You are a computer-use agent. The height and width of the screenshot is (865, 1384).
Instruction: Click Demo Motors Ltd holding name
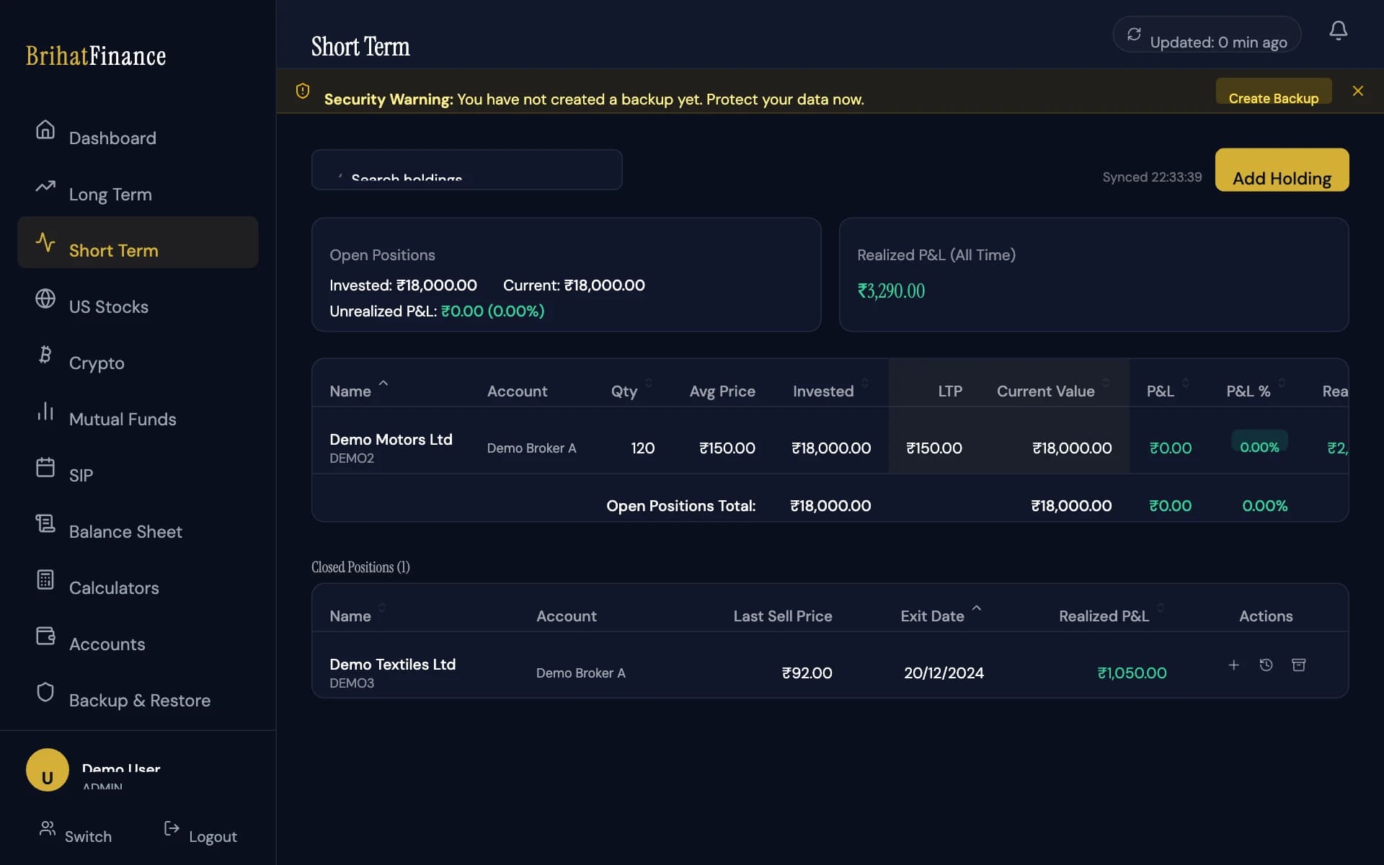(391, 439)
